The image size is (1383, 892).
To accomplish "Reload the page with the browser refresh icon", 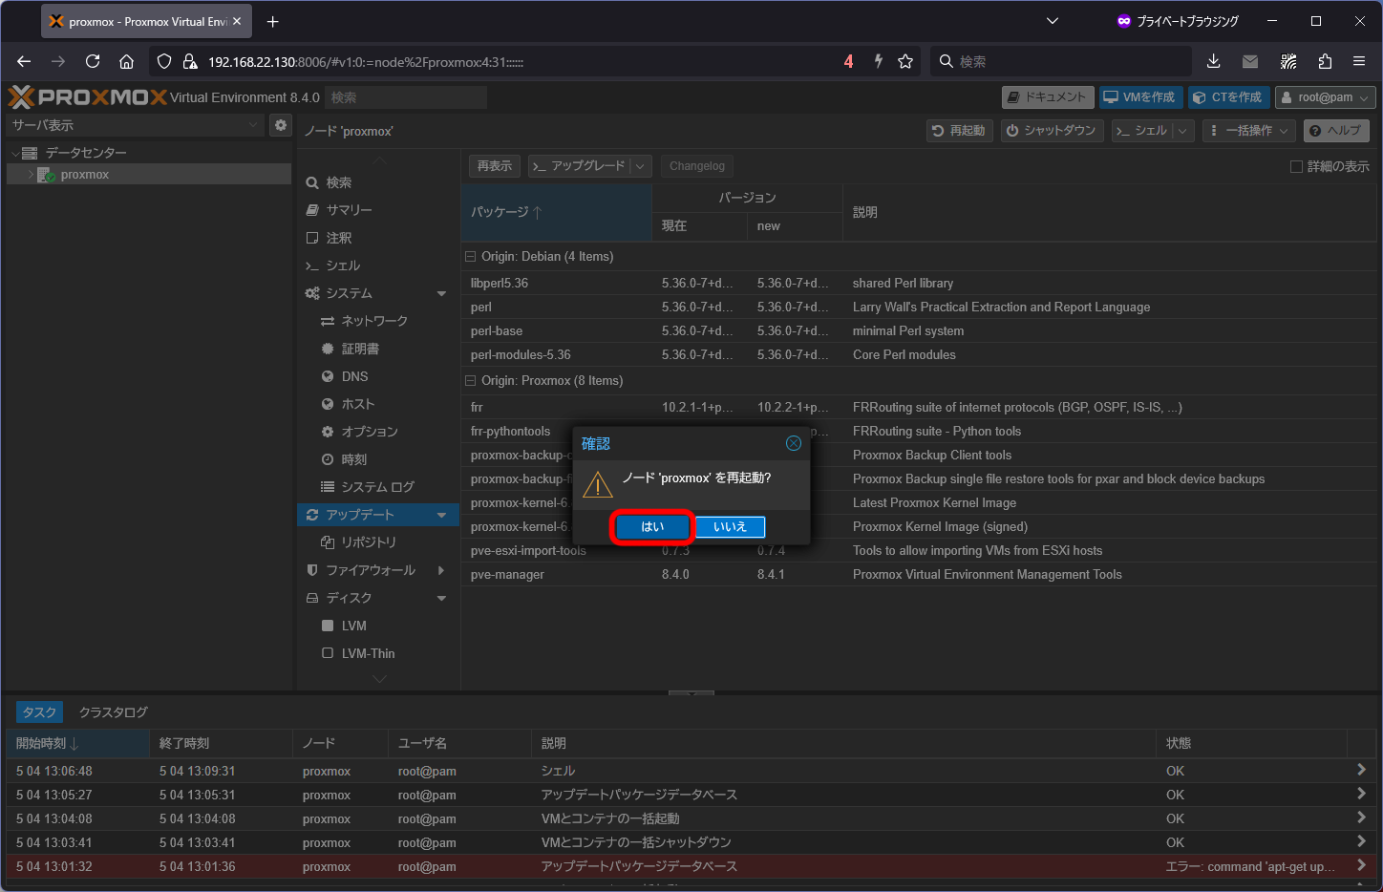I will pyautogui.click(x=93, y=61).
